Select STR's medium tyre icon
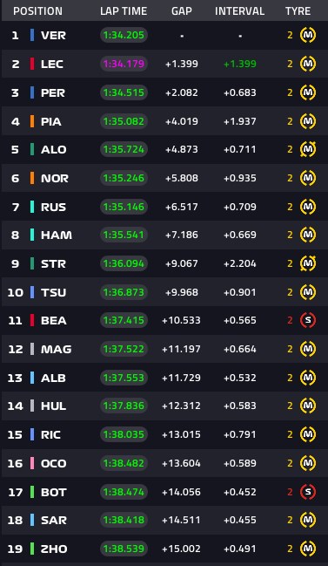328x566 pixels. (308, 263)
